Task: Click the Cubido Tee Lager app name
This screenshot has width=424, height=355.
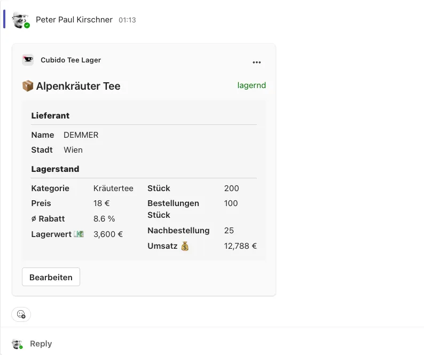Action: point(70,60)
